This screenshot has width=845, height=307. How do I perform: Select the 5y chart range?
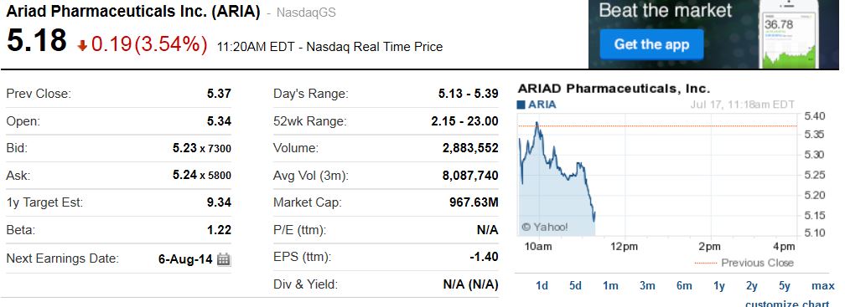(x=785, y=286)
